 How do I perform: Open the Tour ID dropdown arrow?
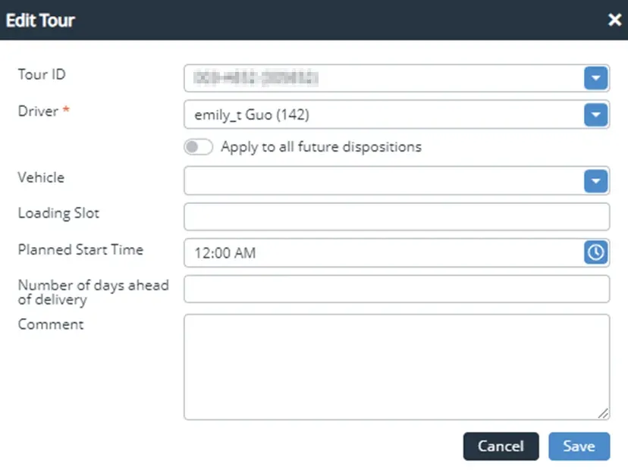click(x=595, y=77)
